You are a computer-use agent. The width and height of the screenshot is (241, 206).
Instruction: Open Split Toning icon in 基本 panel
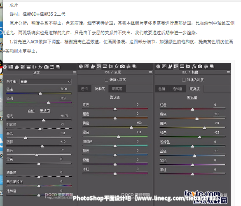pyautogui.click(x=28, y=67)
